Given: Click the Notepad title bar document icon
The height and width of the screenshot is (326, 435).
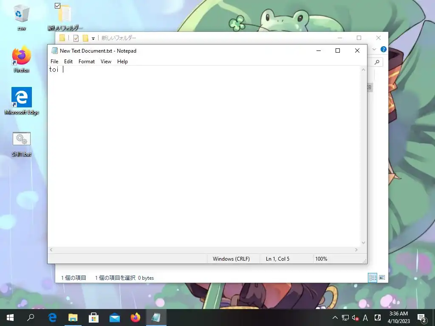Looking at the screenshot, I should pyautogui.click(x=54, y=51).
